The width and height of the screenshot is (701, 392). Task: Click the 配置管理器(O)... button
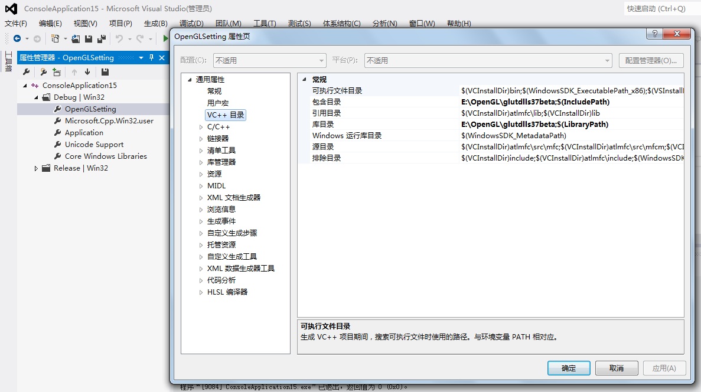click(651, 60)
